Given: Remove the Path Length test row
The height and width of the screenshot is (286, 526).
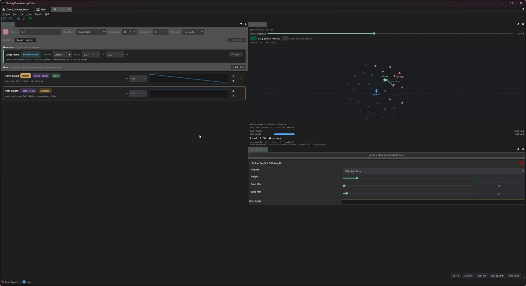Looking at the screenshot, I should click(241, 93).
